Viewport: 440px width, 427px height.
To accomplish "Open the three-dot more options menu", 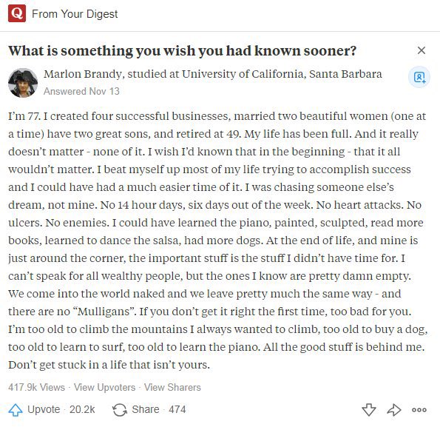I will tap(419, 410).
